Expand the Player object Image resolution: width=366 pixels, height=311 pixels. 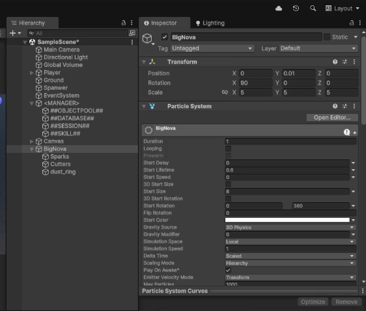pos(31,73)
